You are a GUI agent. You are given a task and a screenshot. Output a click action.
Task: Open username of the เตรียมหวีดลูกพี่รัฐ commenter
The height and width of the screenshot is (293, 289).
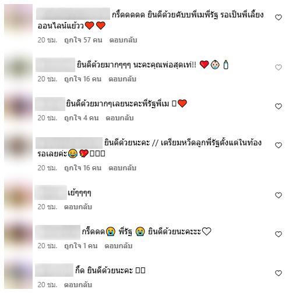click(69, 143)
